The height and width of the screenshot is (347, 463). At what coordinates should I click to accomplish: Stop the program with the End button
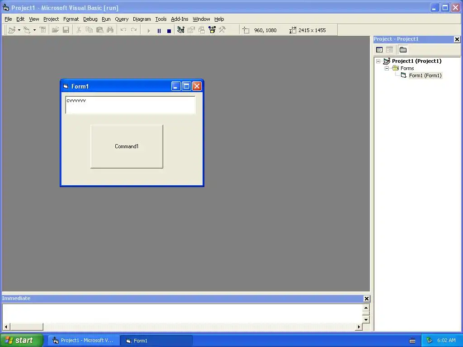pyautogui.click(x=169, y=31)
